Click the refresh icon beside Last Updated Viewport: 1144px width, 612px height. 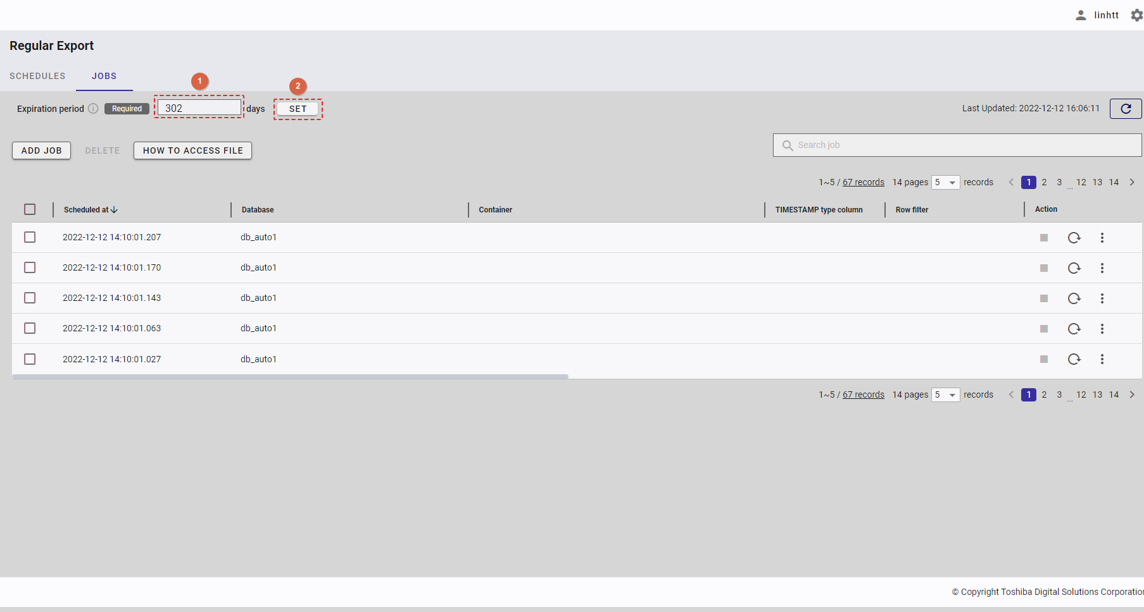click(x=1125, y=109)
